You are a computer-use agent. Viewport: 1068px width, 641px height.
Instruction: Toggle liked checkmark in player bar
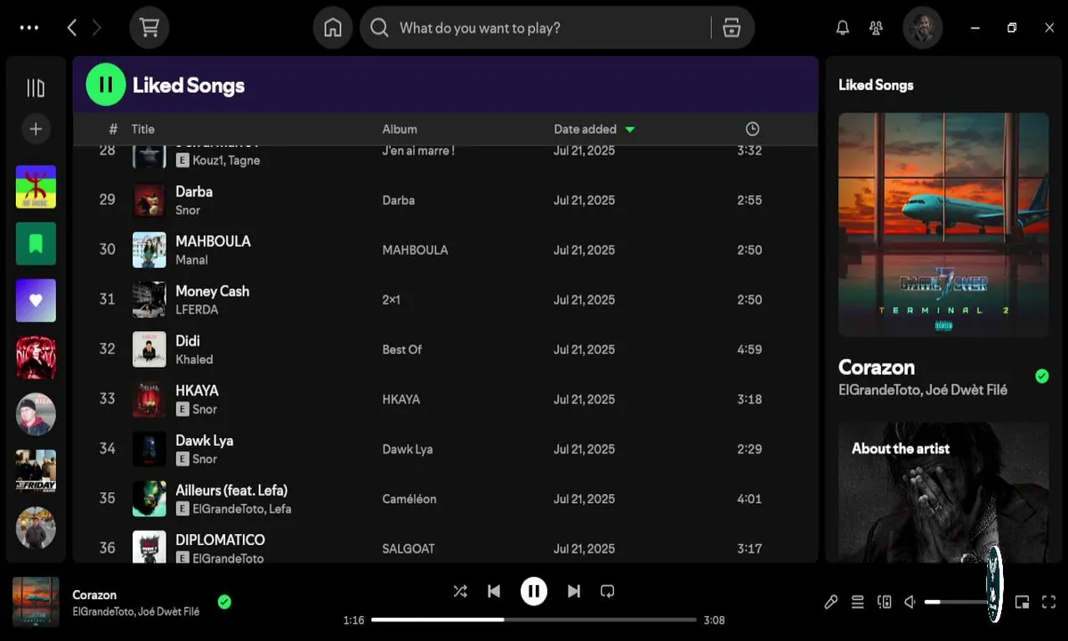[x=224, y=602]
